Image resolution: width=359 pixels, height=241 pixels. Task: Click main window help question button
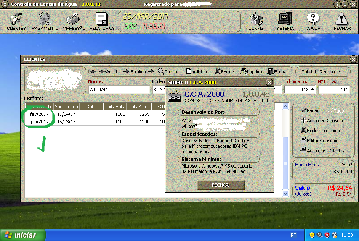point(337,4)
